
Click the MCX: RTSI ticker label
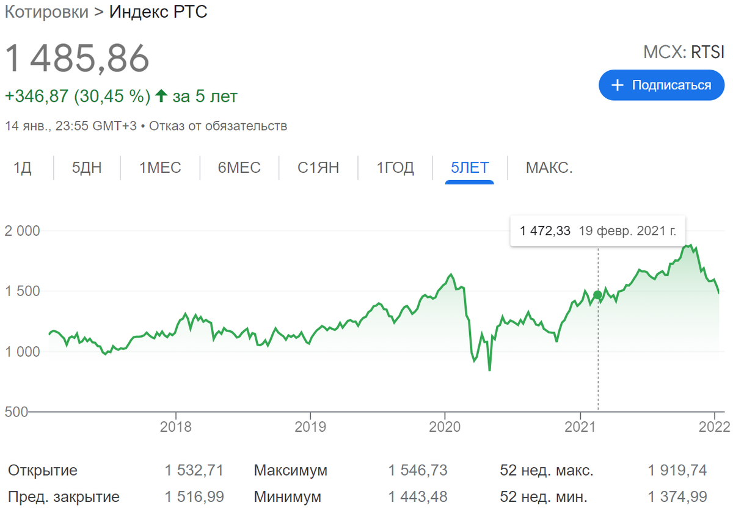(x=684, y=52)
